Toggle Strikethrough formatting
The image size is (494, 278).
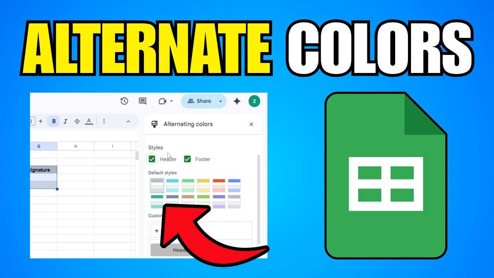[77, 121]
